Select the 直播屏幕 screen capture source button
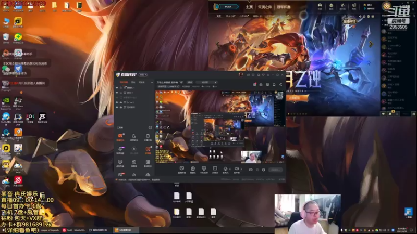 pos(182,170)
